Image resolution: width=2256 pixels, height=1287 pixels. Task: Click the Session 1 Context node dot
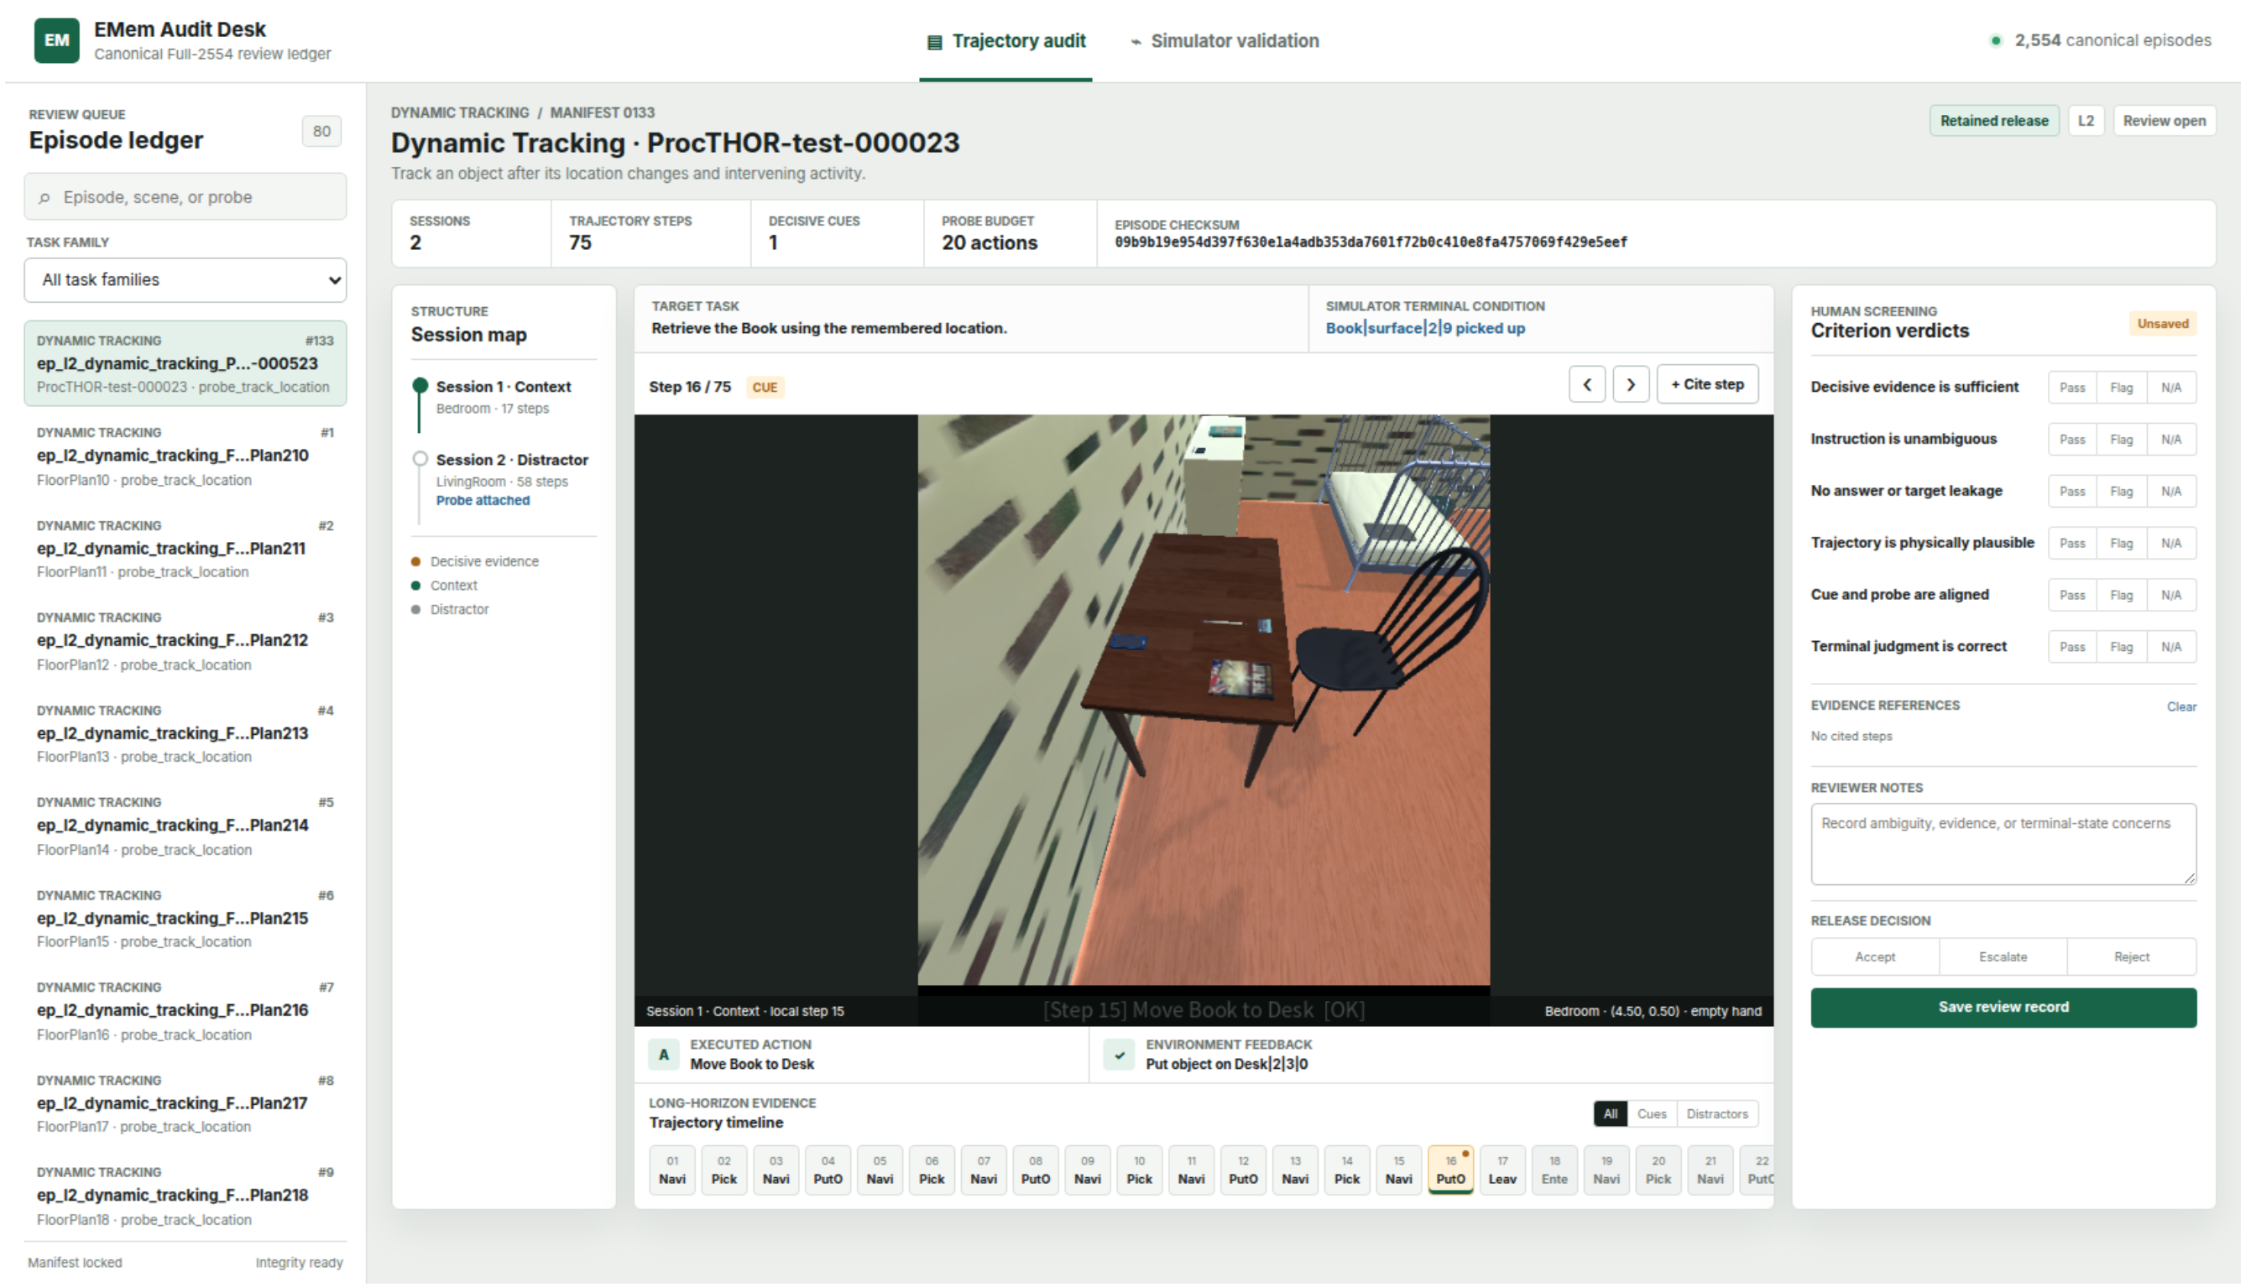pos(420,385)
